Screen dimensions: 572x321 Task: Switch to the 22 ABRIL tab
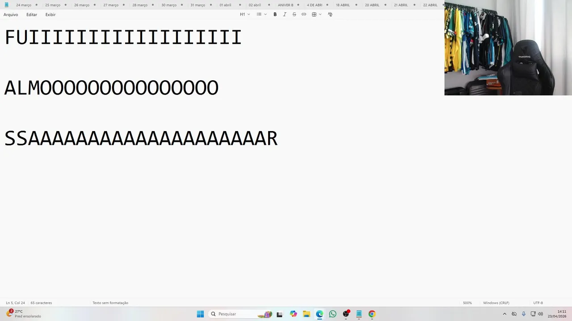[x=430, y=5]
